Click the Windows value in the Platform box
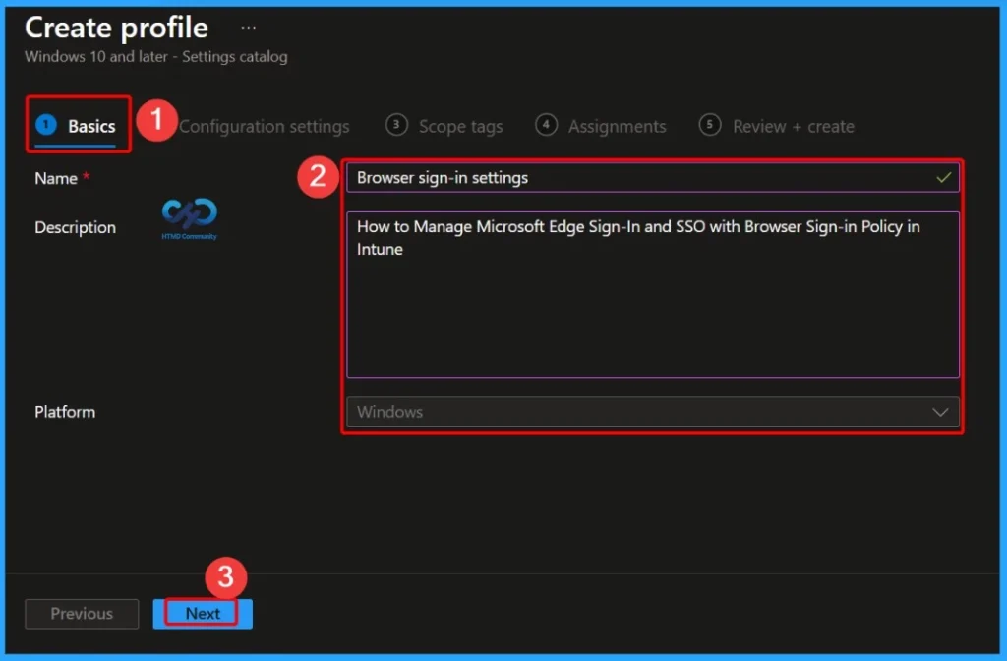The image size is (1007, 661). point(389,412)
